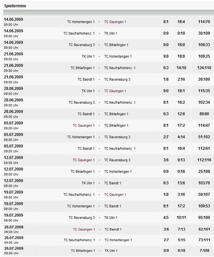Image resolution: width=214 pixels, height=257 pixels.
Task: Open TC Gauingen 1 link on 26.07.2009
Action: [84, 230]
